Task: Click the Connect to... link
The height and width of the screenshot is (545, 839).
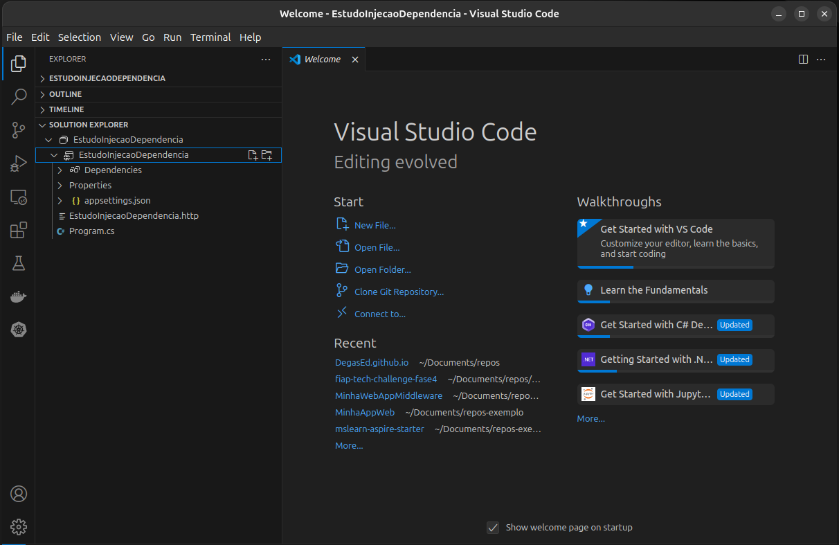Action: pyautogui.click(x=380, y=314)
